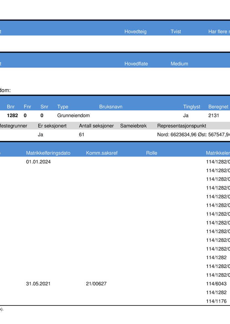This screenshot has height=324, width=230.
Task: Select Ja under Er seksjonert
Action: (x=41, y=135)
